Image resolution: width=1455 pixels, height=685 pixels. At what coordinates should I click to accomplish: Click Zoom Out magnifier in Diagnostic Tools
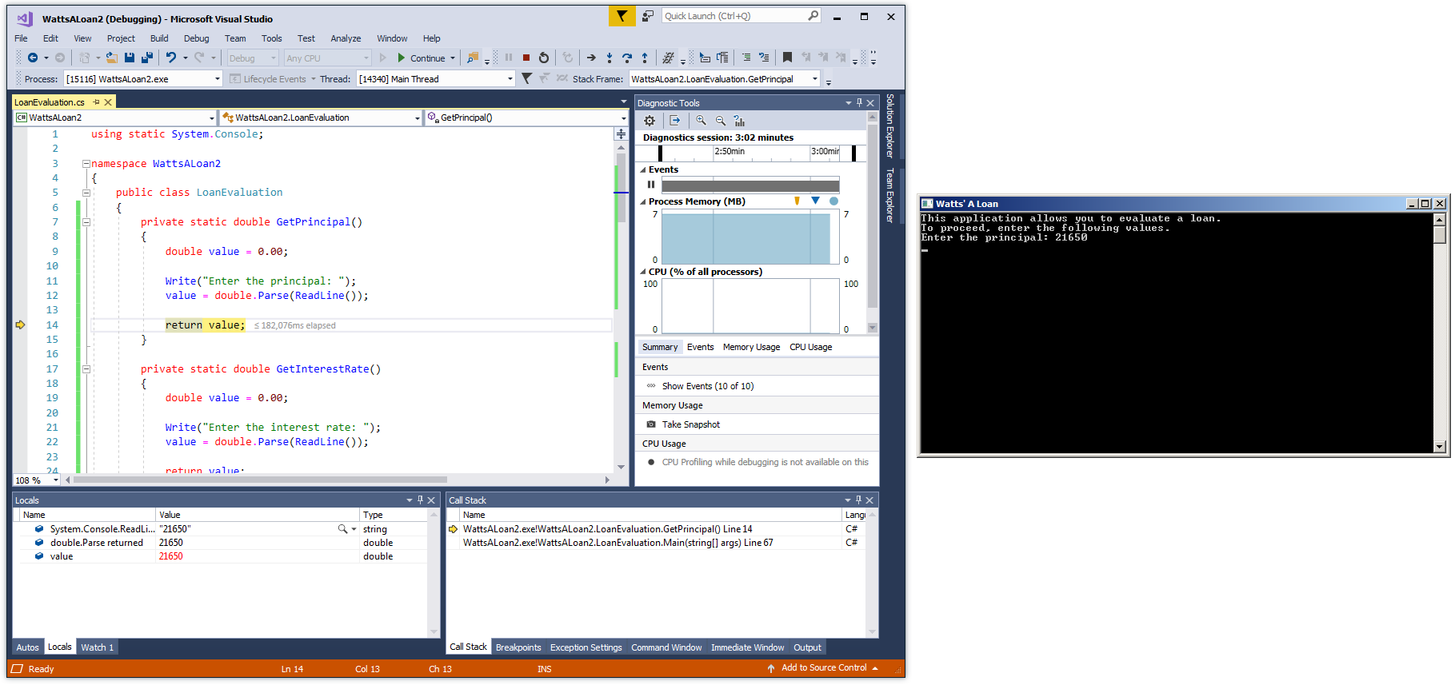click(x=720, y=121)
